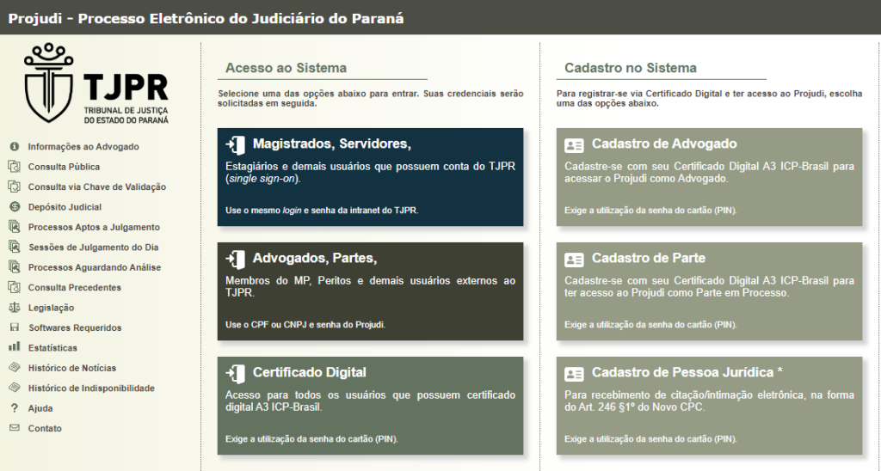
Task: Click the icon next to Consulta Pública
Action: pyautogui.click(x=14, y=167)
